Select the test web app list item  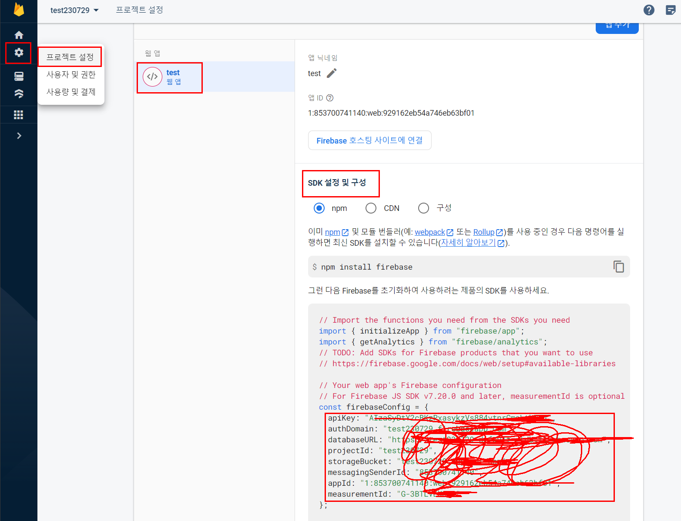(x=215, y=77)
